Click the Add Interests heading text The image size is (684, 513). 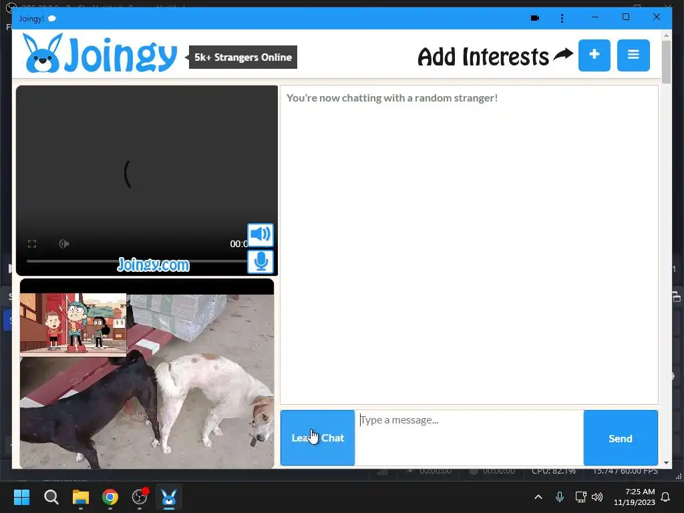coord(484,57)
